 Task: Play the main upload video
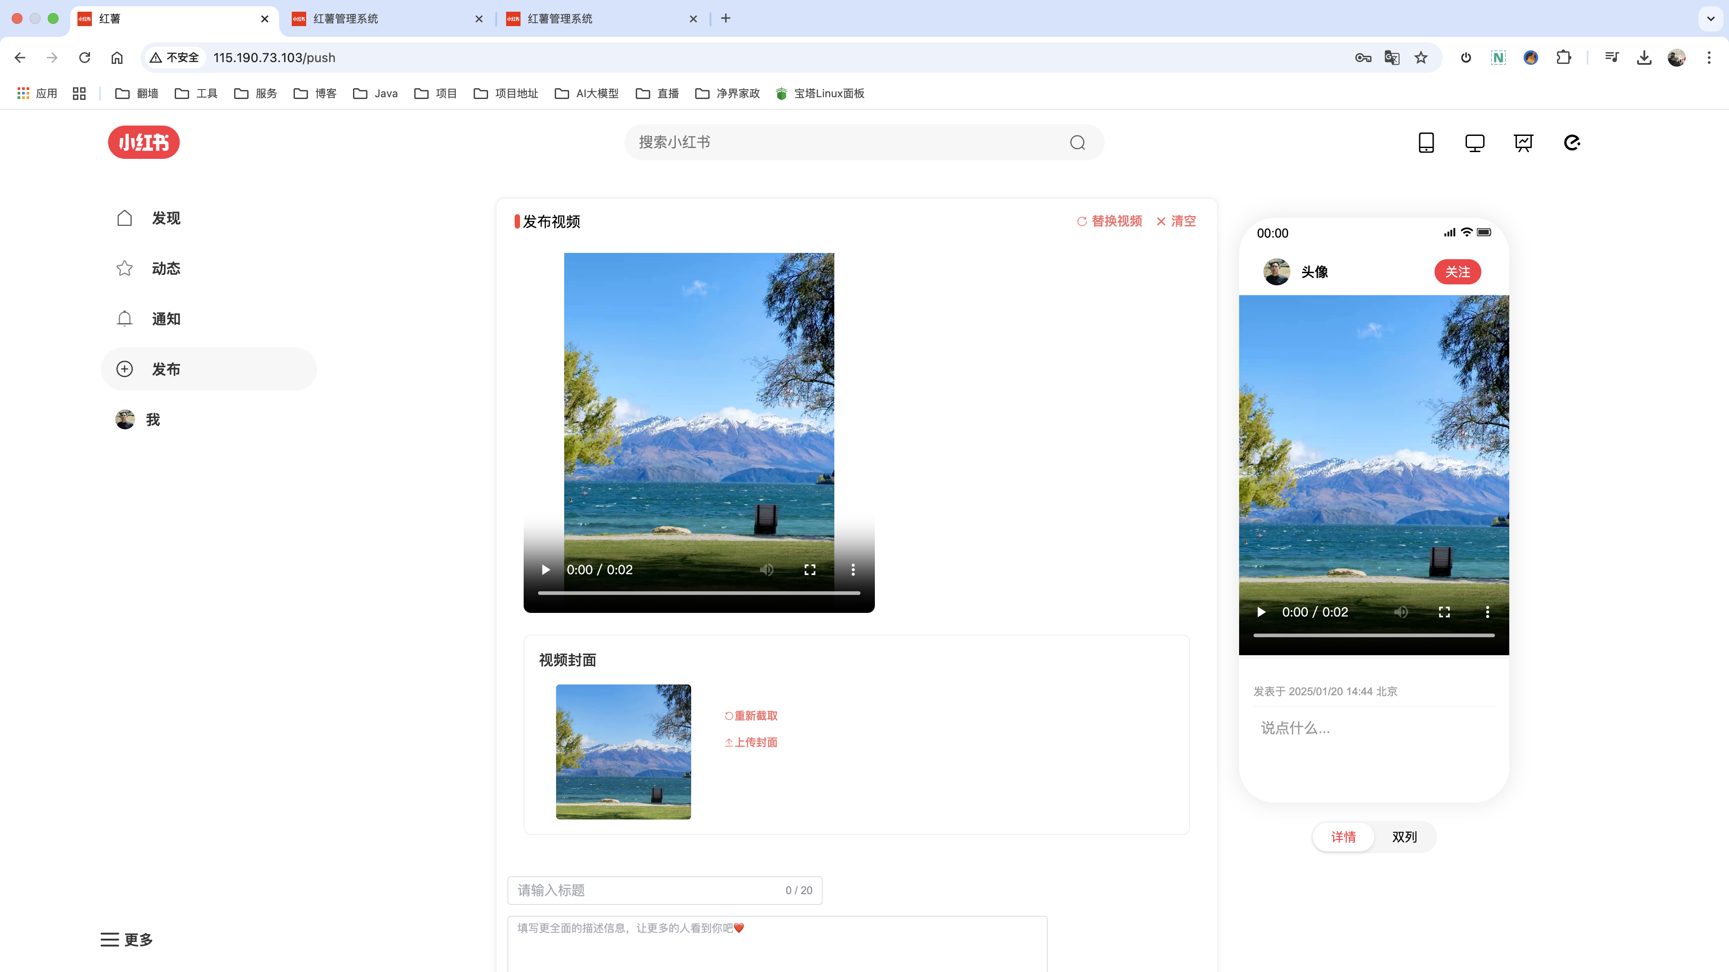tap(546, 570)
